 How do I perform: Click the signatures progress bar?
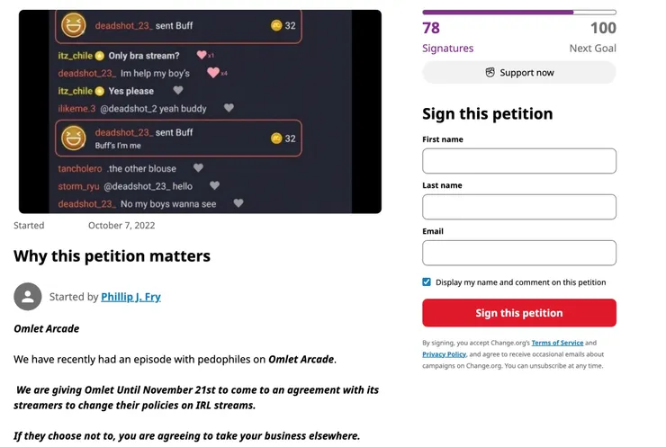tap(519, 12)
